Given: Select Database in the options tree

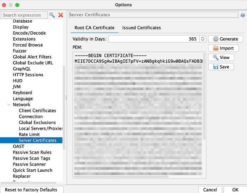Looking at the screenshot, I should 23,21.
